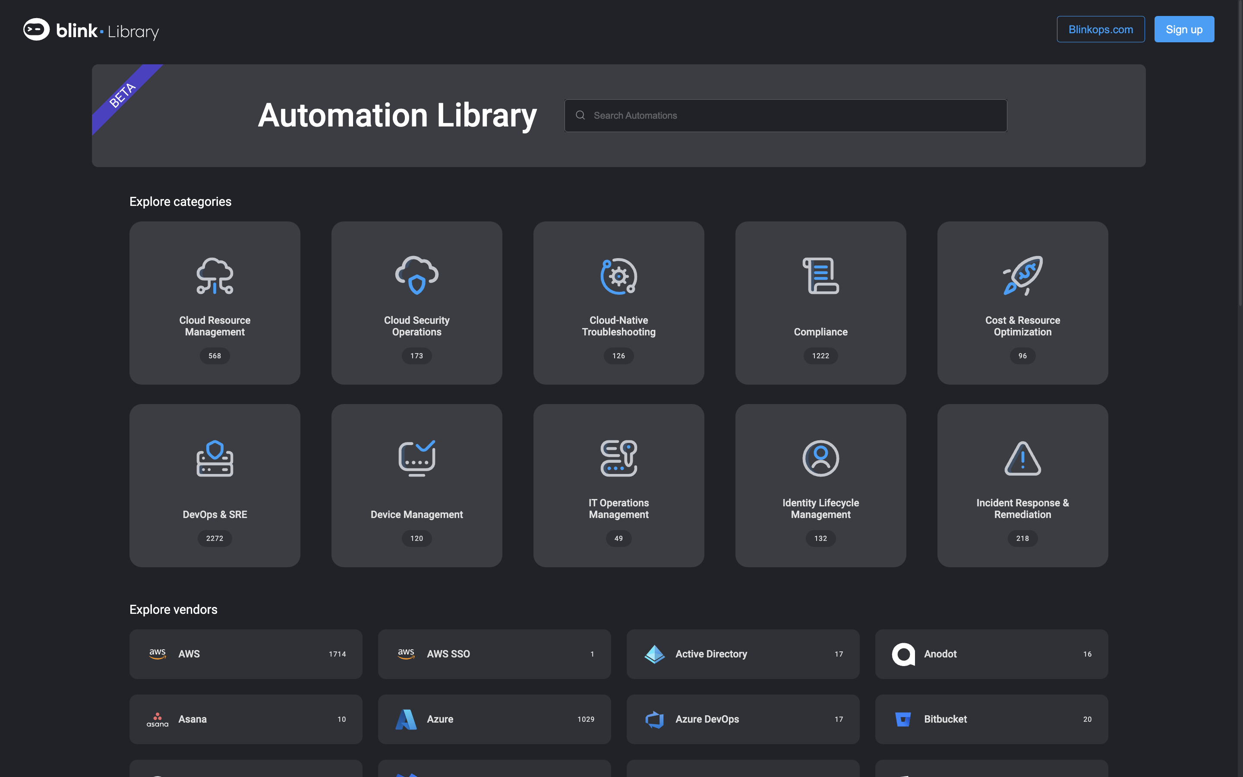
Task: Select the Cost & Resource Optimization rocket icon
Action: pos(1022,276)
